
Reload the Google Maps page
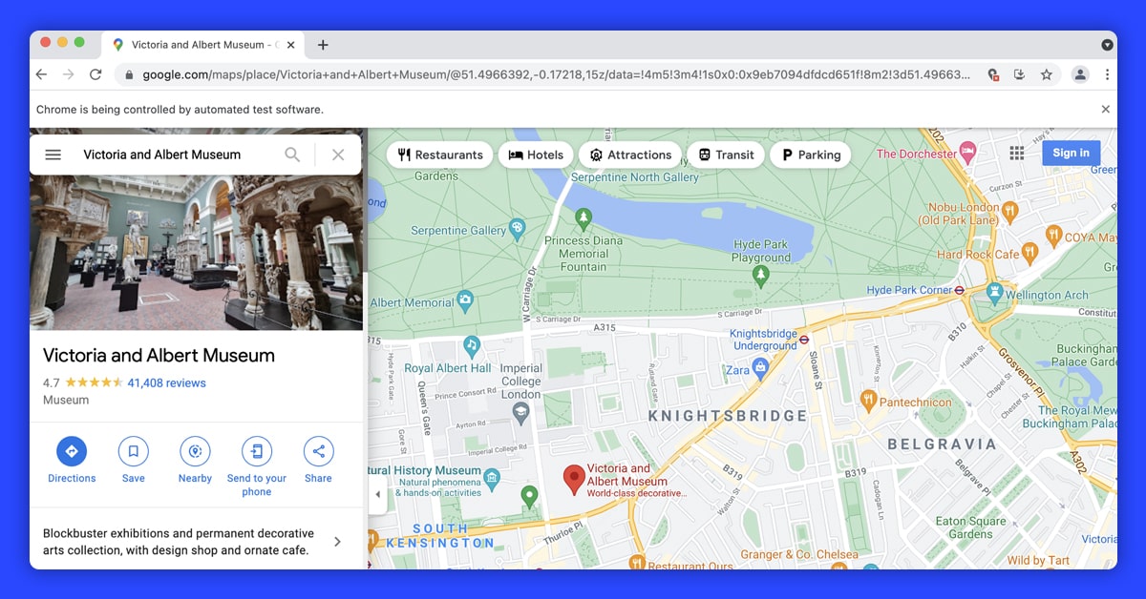tap(95, 74)
